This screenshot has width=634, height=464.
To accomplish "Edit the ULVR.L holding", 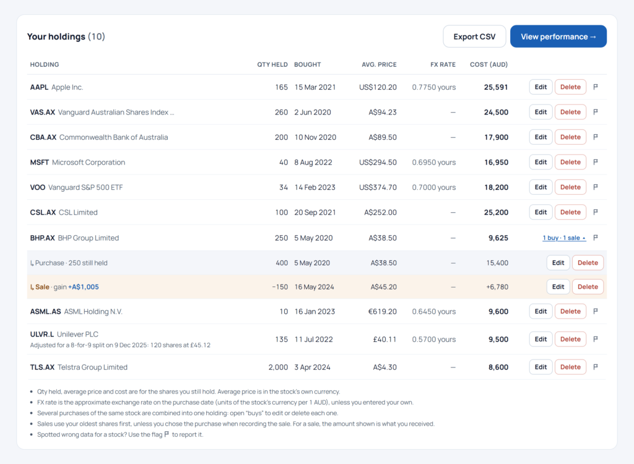I will [x=541, y=339].
